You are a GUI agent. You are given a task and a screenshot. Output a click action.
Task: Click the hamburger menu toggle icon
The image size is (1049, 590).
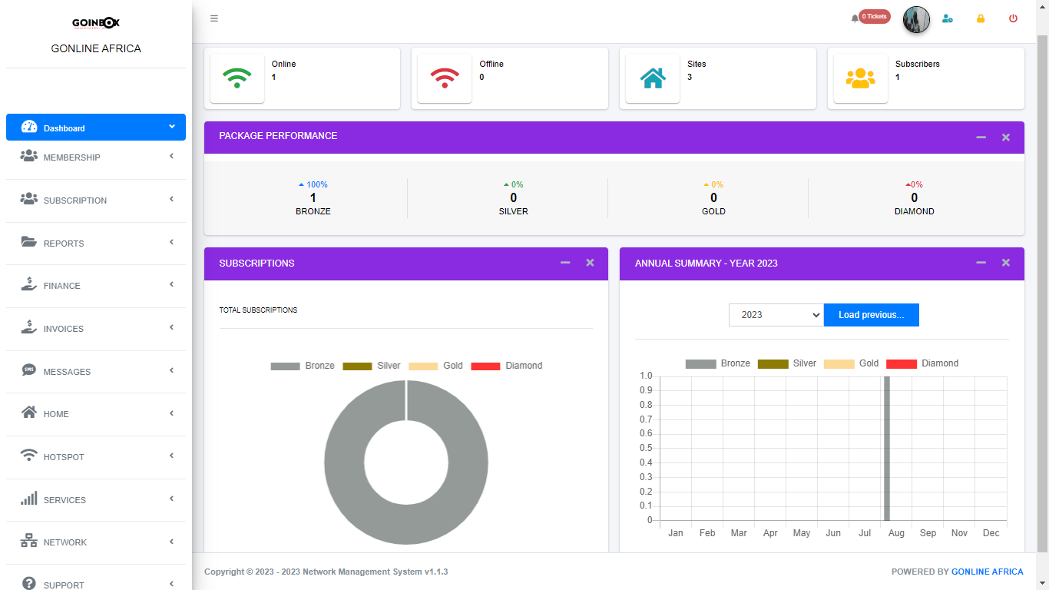coord(214,18)
